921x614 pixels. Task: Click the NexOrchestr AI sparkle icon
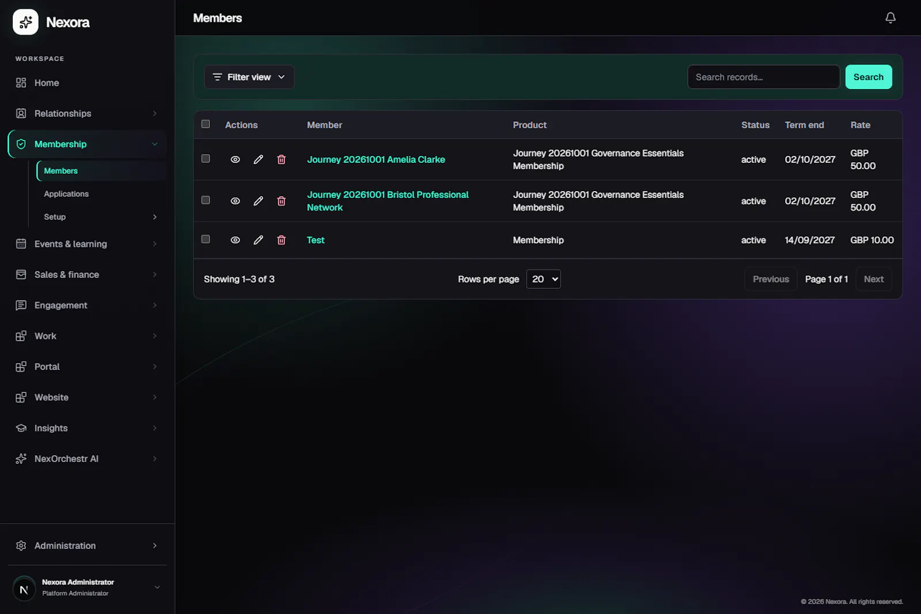(21, 459)
